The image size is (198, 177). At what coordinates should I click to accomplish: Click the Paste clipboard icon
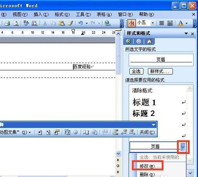click(62, 23)
